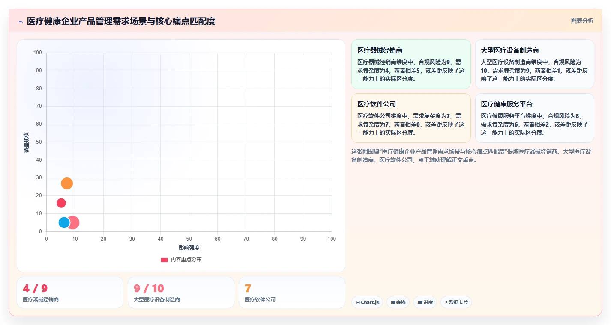Click the Chart.js chip icon
611x325 pixels.
358,302
